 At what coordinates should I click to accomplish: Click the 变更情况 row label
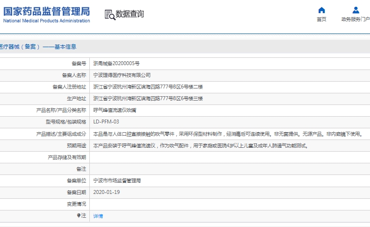click(x=76, y=204)
